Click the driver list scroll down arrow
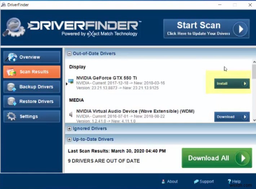Viewport: 256px width, 189px height. point(254,120)
